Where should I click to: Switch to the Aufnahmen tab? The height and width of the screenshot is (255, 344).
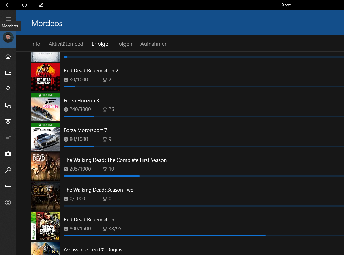(x=154, y=44)
